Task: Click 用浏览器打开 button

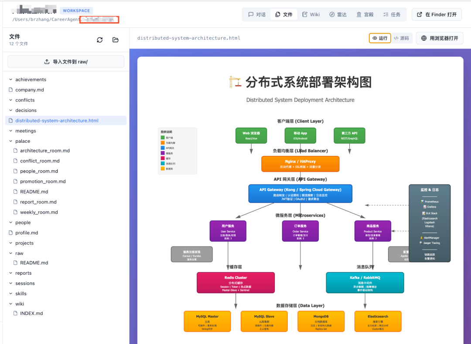Action: pos(440,38)
